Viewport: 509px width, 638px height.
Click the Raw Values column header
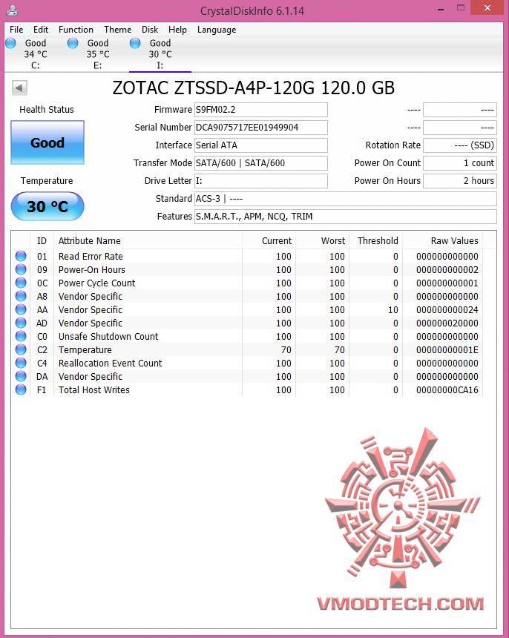coord(443,241)
